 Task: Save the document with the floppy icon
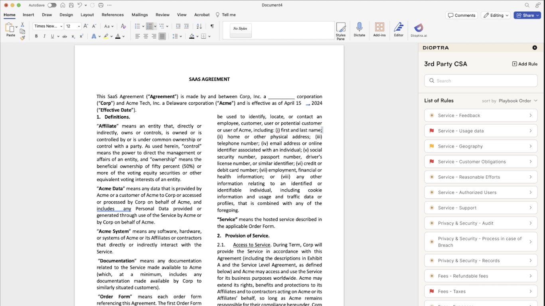point(71,5)
